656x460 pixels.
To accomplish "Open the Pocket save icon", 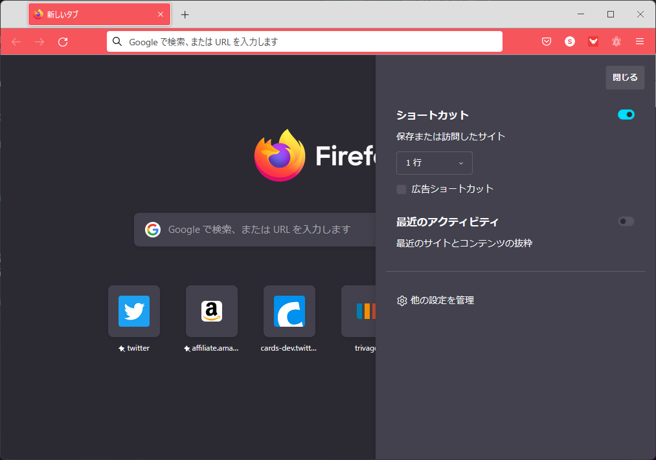I will click(546, 41).
